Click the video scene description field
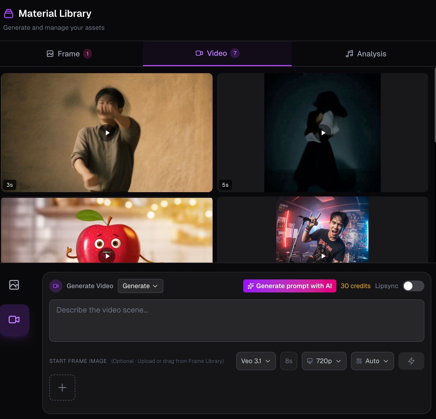436x419 pixels. [x=236, y=320]
